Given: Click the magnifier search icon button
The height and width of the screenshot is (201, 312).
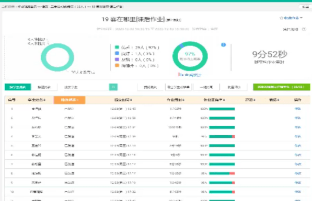Looking at the screenshot, I should pyautogui.click(x=113, y=87).
